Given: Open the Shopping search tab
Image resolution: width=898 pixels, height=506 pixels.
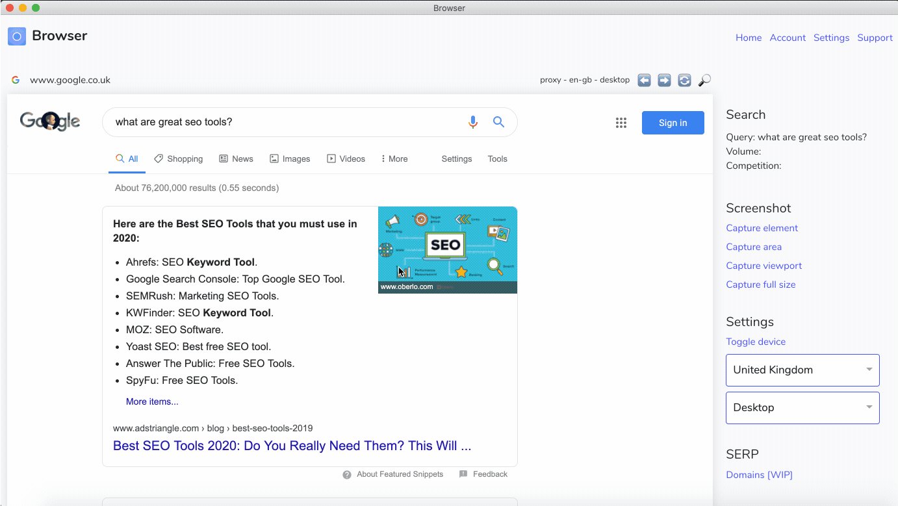Looking at the screenshot, I should tap(179, 158).
